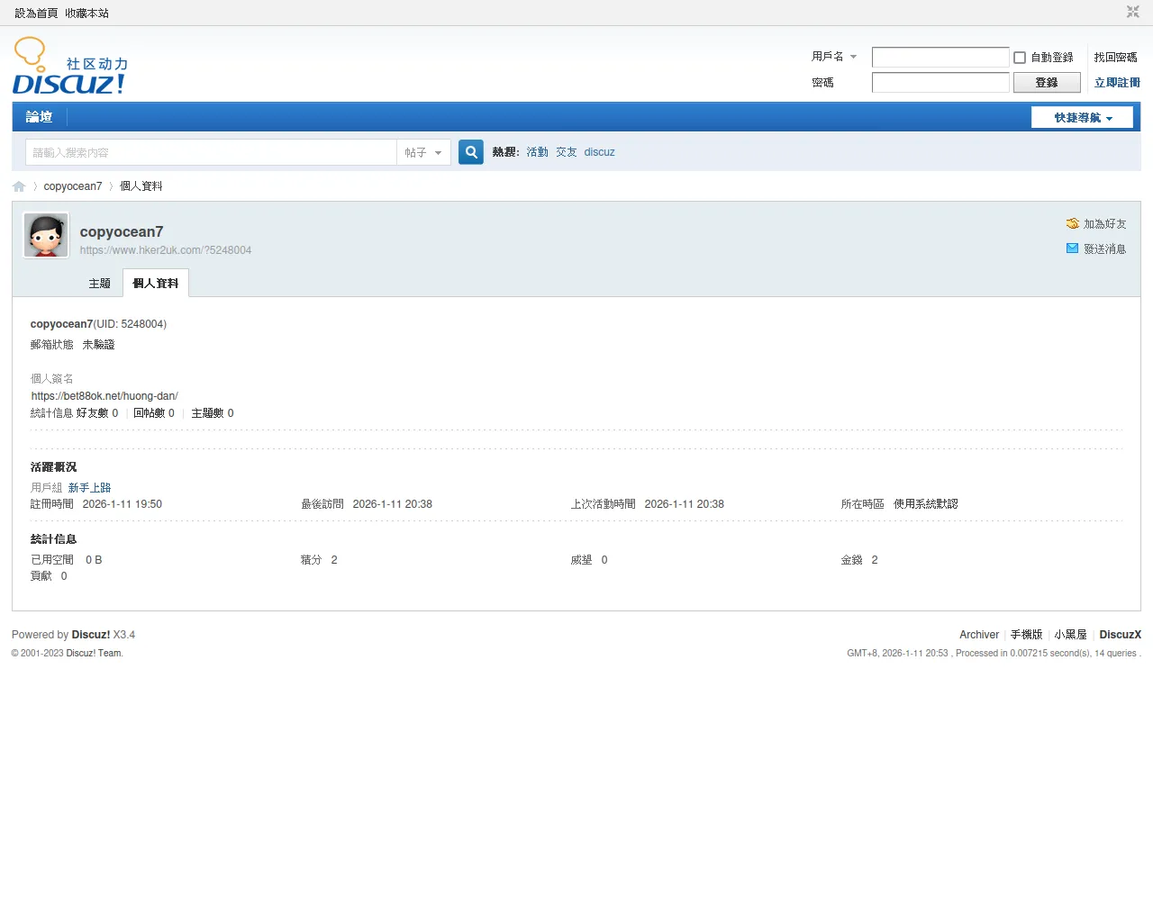Image resolution: width=1153 pixels, height=922 pixels.
Task: Open the Archiver footer link
Action: (x=978, y=635)
